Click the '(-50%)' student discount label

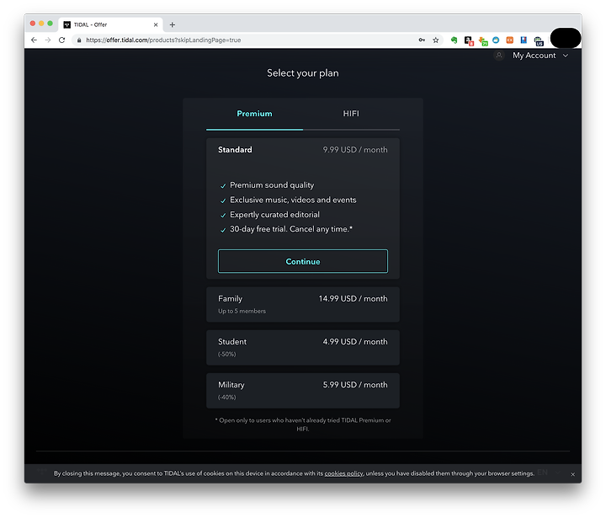(227, 354)
